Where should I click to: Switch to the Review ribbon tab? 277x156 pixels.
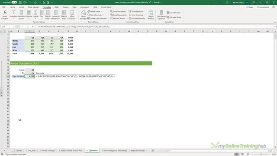click(x=65, y=7)
